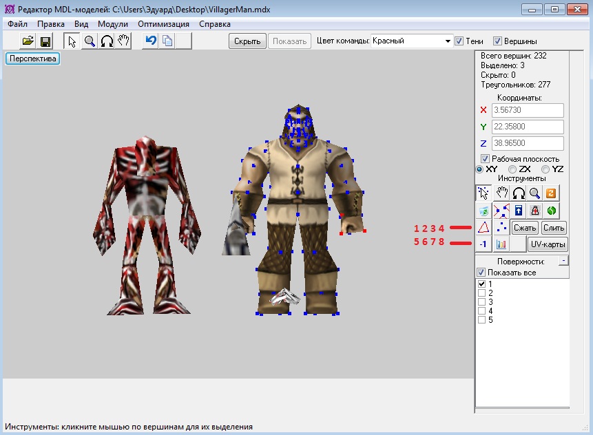The image size is (593, 435).
Task: Select the ZX working plane radio button
Action: (512, 169)
